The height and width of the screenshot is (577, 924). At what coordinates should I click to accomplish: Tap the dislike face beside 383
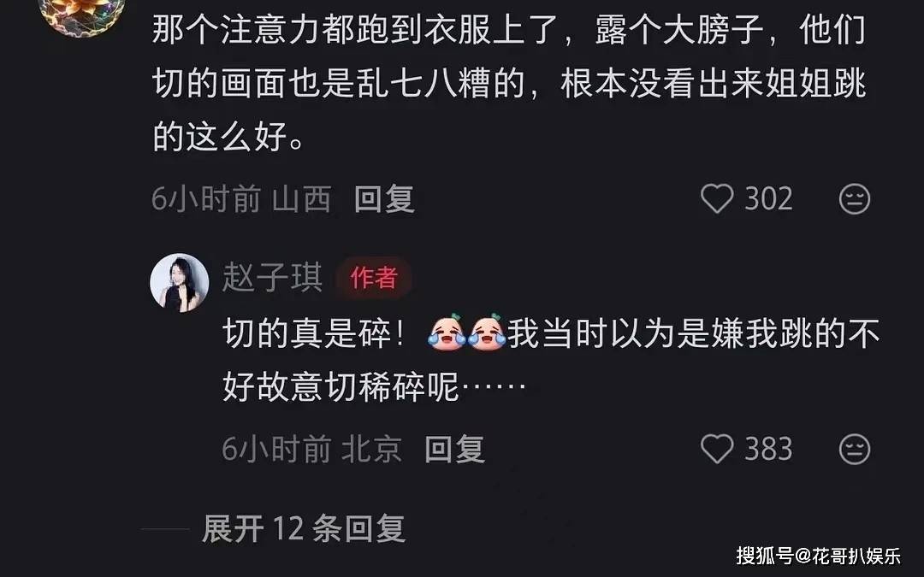(x=855, y=450)
